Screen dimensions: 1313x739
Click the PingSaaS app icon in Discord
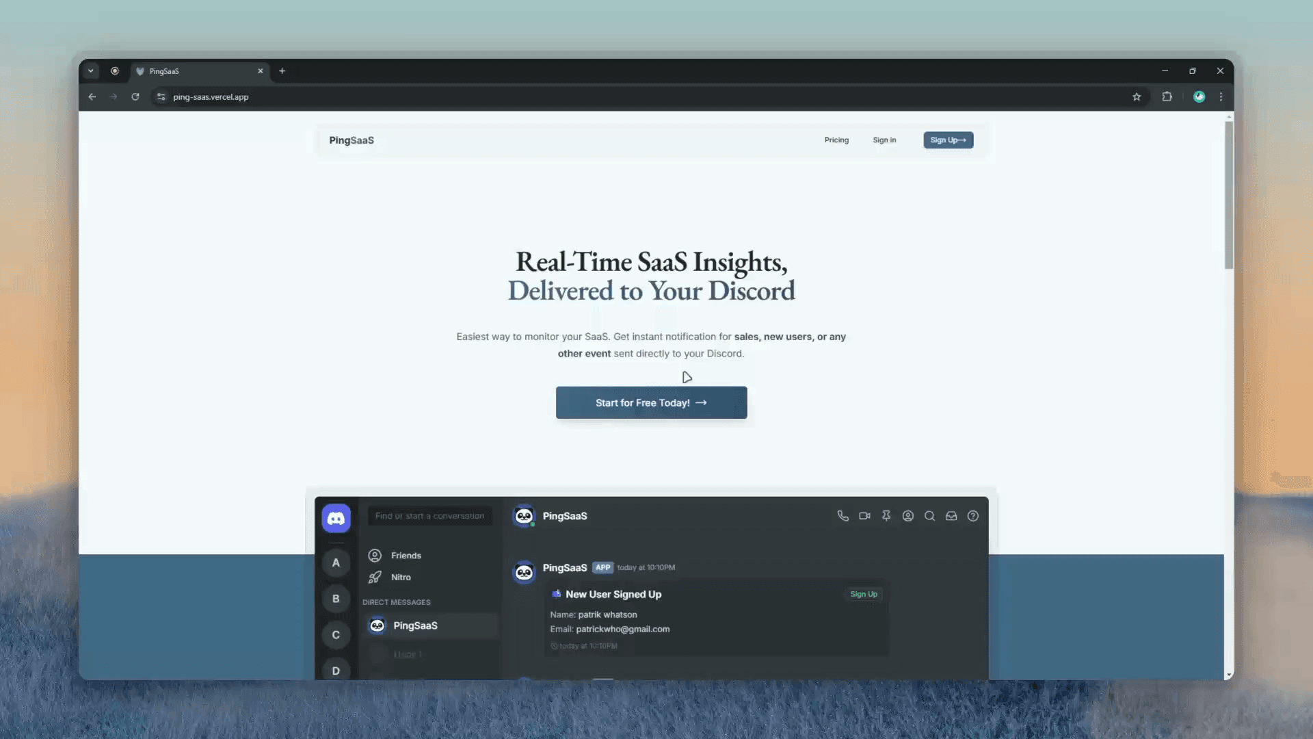click(377, 625)
